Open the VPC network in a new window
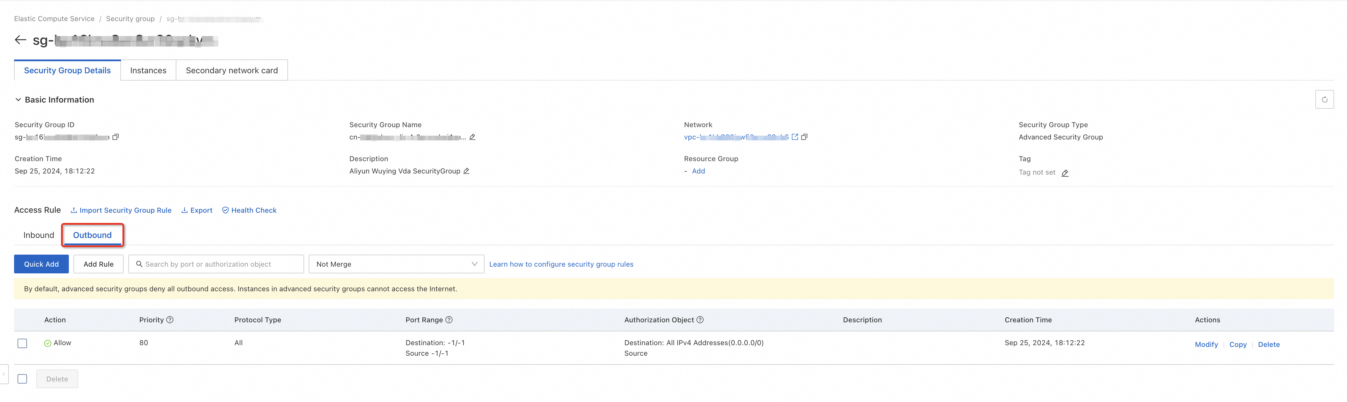This screenshot has width=1347, height=402. click(x=795, y=137)
